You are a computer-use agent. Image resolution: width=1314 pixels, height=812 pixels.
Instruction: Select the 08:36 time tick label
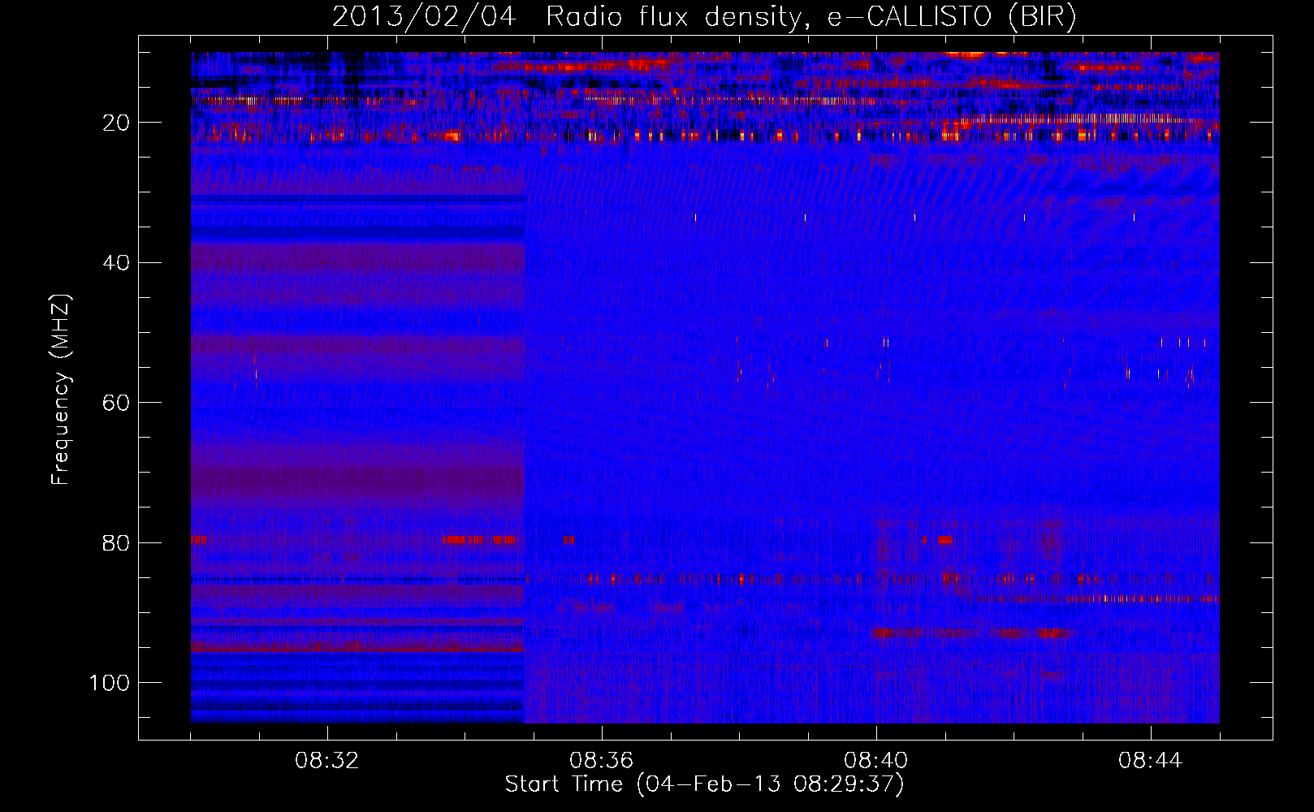click(x=602, y=760)
